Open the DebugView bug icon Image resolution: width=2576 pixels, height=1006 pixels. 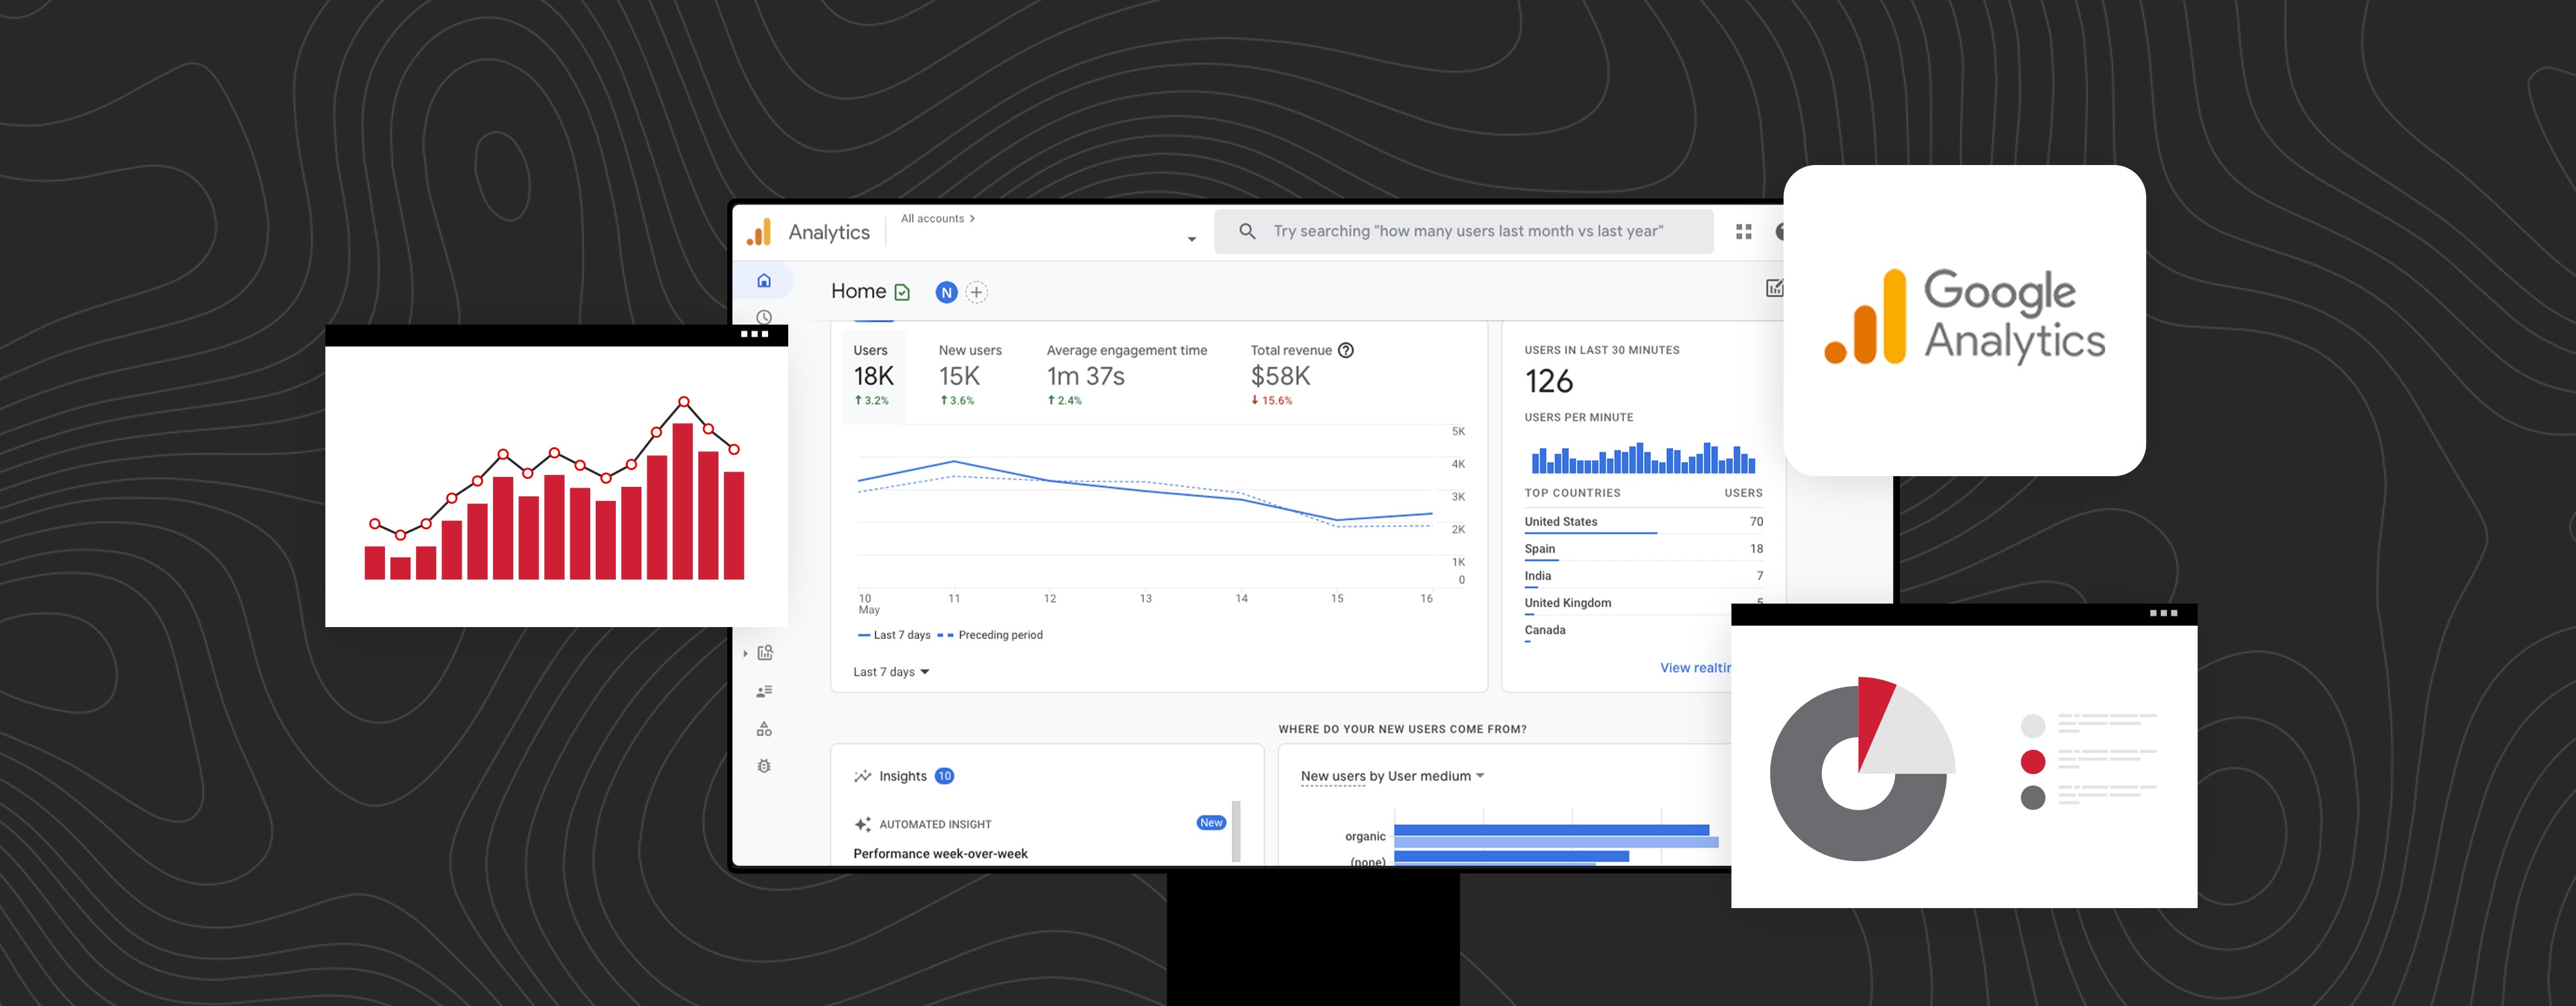[764, 766]
